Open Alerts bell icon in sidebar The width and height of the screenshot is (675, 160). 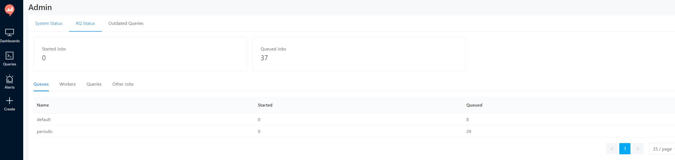point(10,79)
